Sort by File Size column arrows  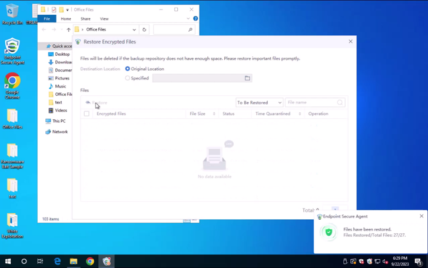214,113
